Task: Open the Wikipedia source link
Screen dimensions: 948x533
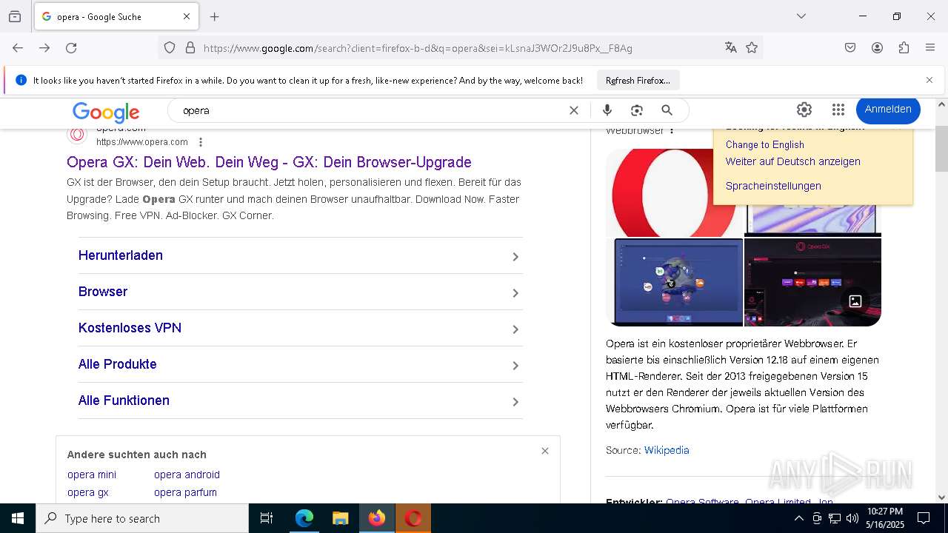Action: [x=667, y=450]
